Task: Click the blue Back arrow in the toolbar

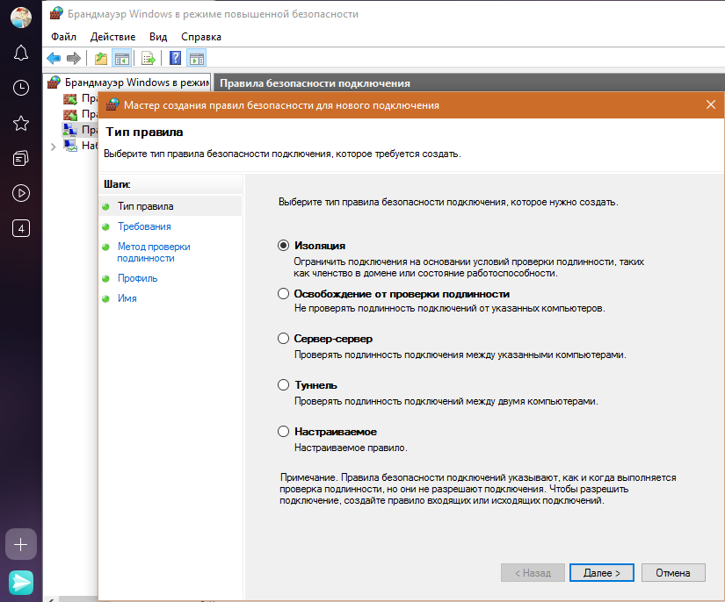Action: (x=54, y=59)
